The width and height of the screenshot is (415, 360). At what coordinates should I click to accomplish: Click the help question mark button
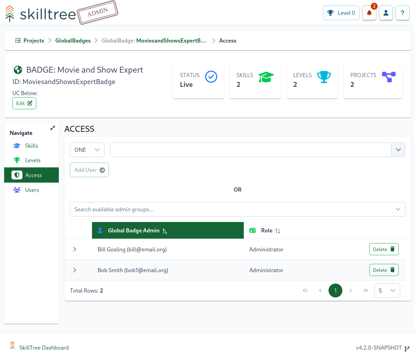pyautogui.click(x=402, y=13)
